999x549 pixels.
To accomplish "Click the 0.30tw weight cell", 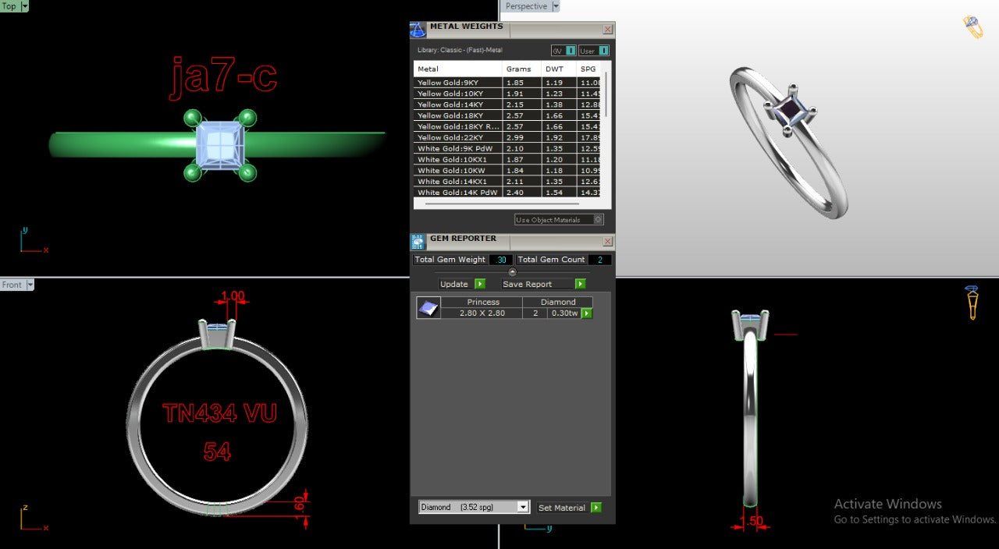I will pos(563,313).
